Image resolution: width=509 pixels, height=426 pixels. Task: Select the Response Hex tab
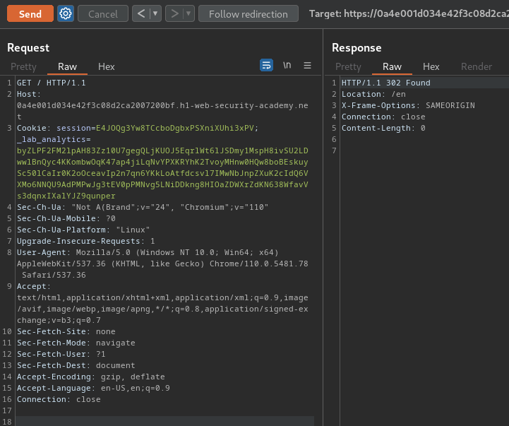pos(431,66)
